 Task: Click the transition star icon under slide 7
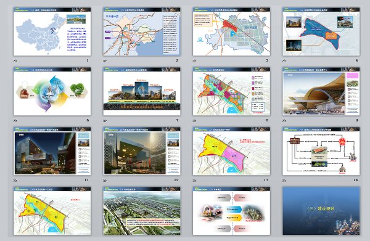pyautogui.click(x=105, y=121)
